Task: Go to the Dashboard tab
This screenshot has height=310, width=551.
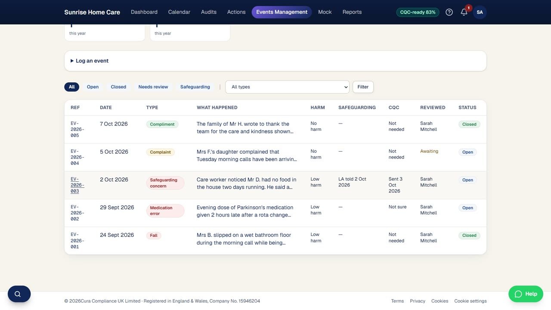Action: pyautogui.click(x=144, y=12)
